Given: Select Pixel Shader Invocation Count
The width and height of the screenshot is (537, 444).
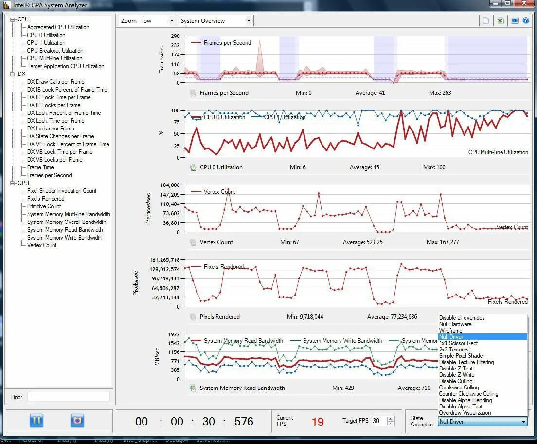Looking at the screenshot, I should pos(62,191).
